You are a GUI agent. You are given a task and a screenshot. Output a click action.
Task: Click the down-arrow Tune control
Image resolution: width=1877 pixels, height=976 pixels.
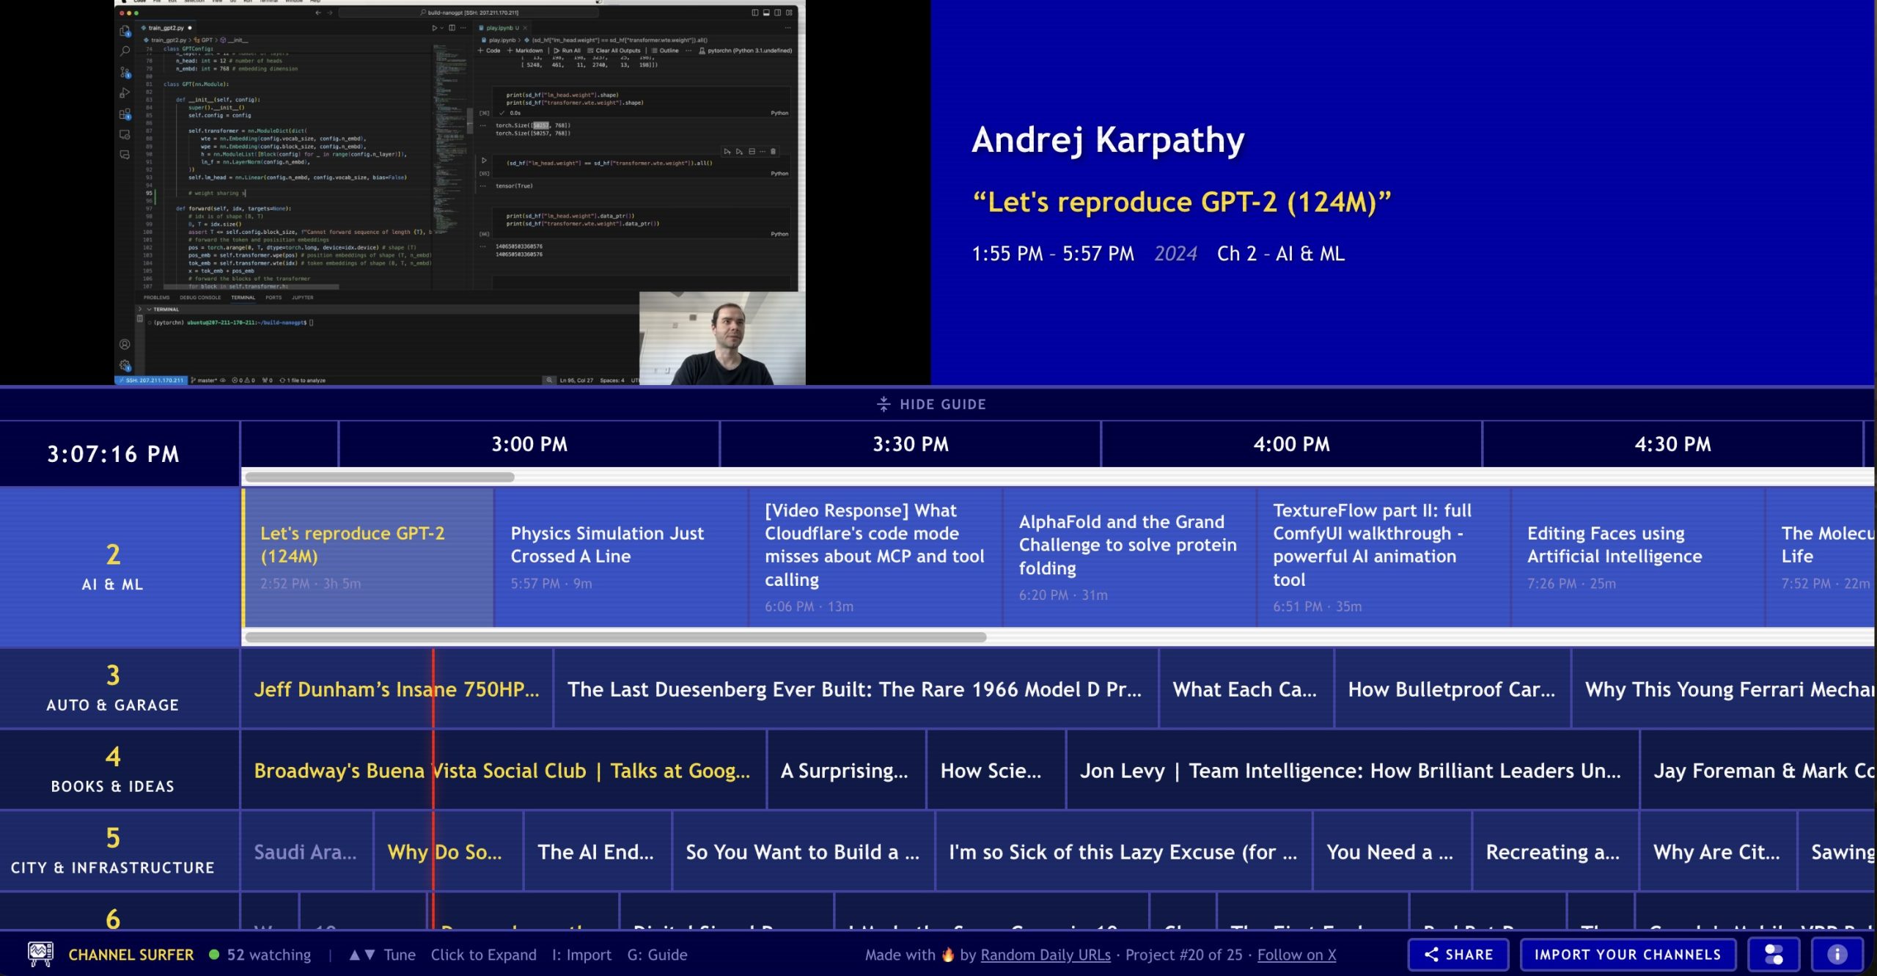coord(368,954)
